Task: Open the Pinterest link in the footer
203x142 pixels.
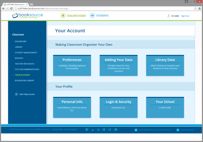Action: pyautogui.click(x=98, y=130)
